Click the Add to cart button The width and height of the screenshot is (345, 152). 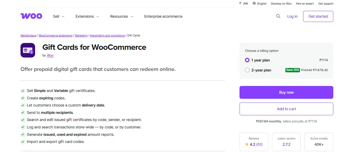286,109
